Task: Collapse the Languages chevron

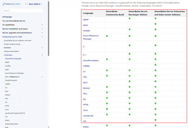Action: pyautogui.click(x=42, y=55)
